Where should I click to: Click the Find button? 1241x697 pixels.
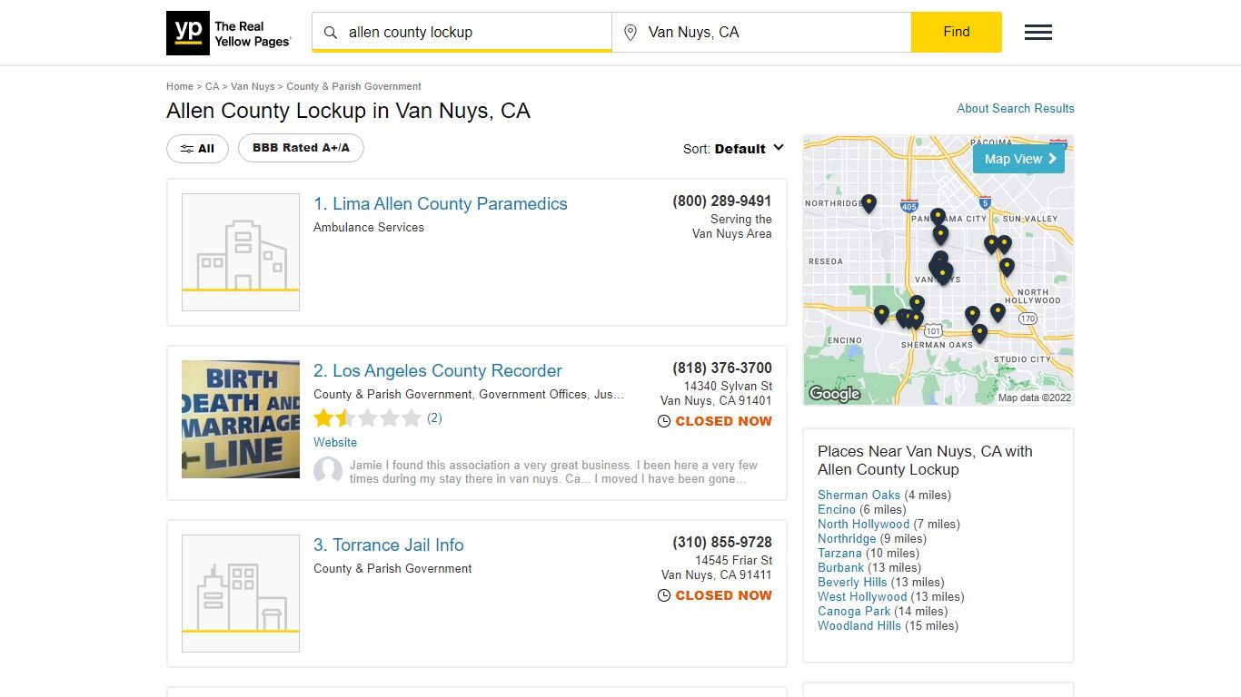pyautogui.click(x=957, y=32)
